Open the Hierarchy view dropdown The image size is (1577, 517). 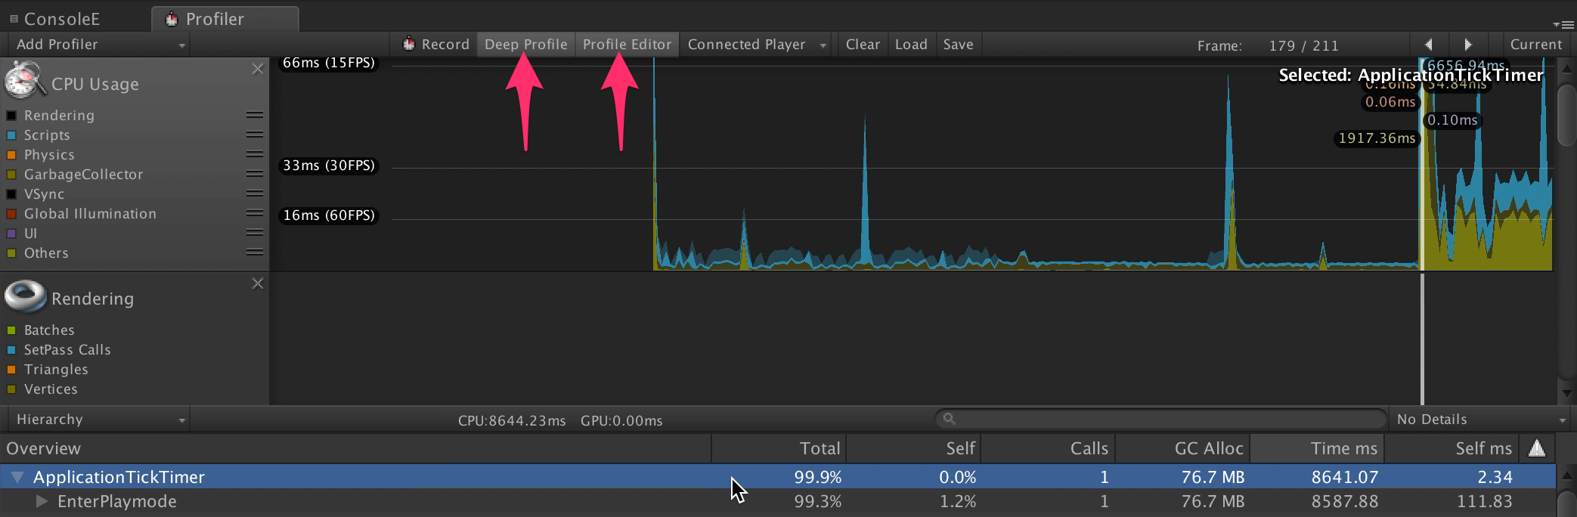(x=98, y=419)
